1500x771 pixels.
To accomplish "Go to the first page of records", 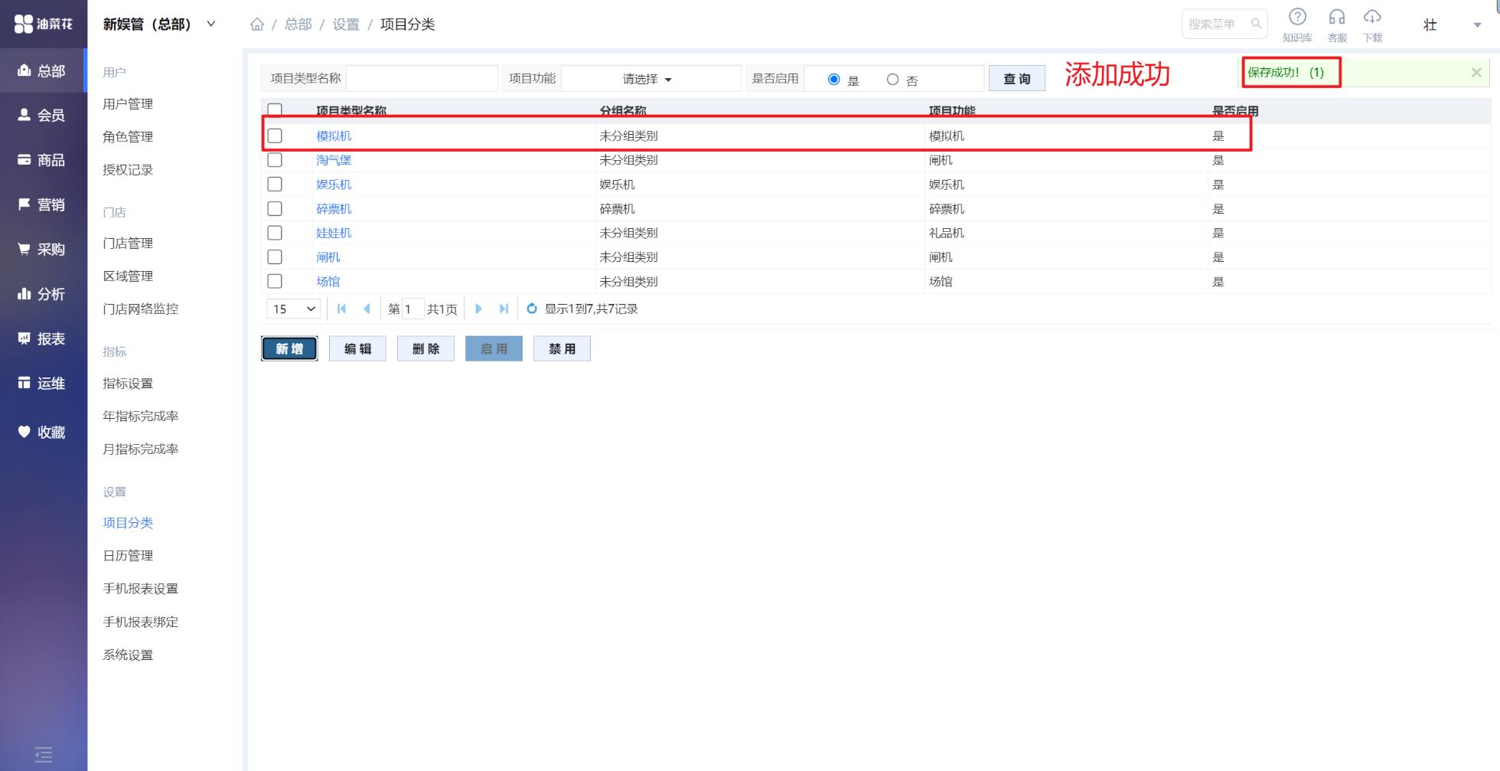I will 341,309.
